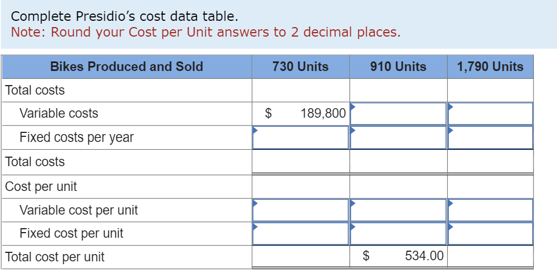
Task: Click the 730 Units column header
Action: click(x=300, y=66)
